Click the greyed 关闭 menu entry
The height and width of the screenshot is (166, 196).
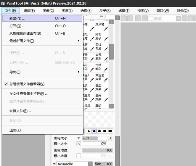tap(42, 120)
